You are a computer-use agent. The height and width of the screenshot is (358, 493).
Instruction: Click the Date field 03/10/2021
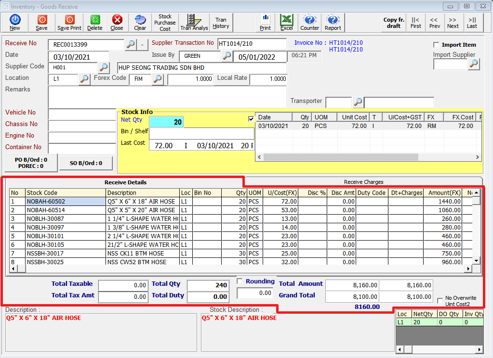pyautogui.click(x=79, y=57)
